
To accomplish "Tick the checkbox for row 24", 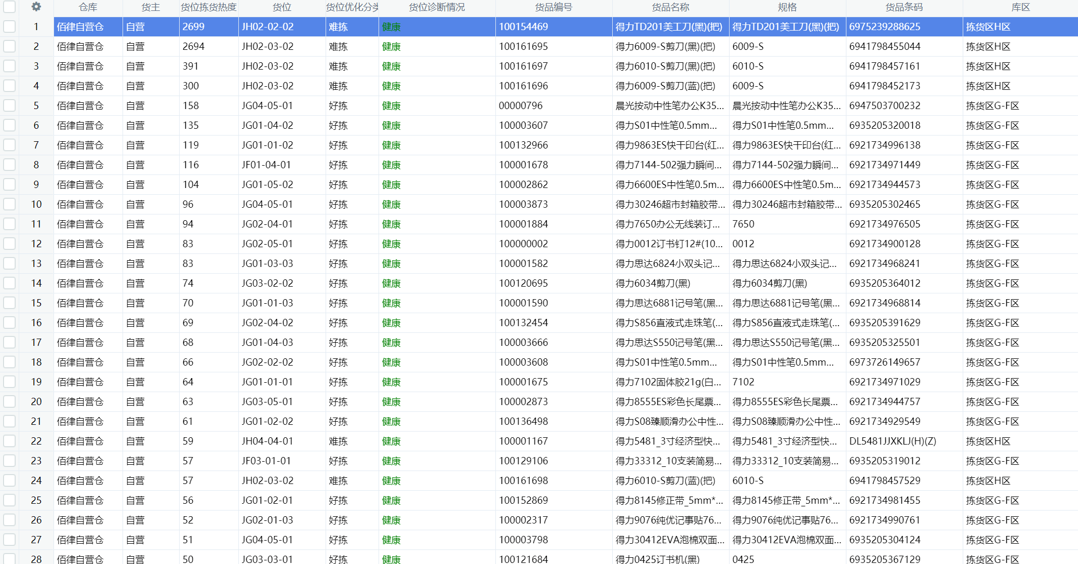I will pyautogui.click(x=9, y=480).
